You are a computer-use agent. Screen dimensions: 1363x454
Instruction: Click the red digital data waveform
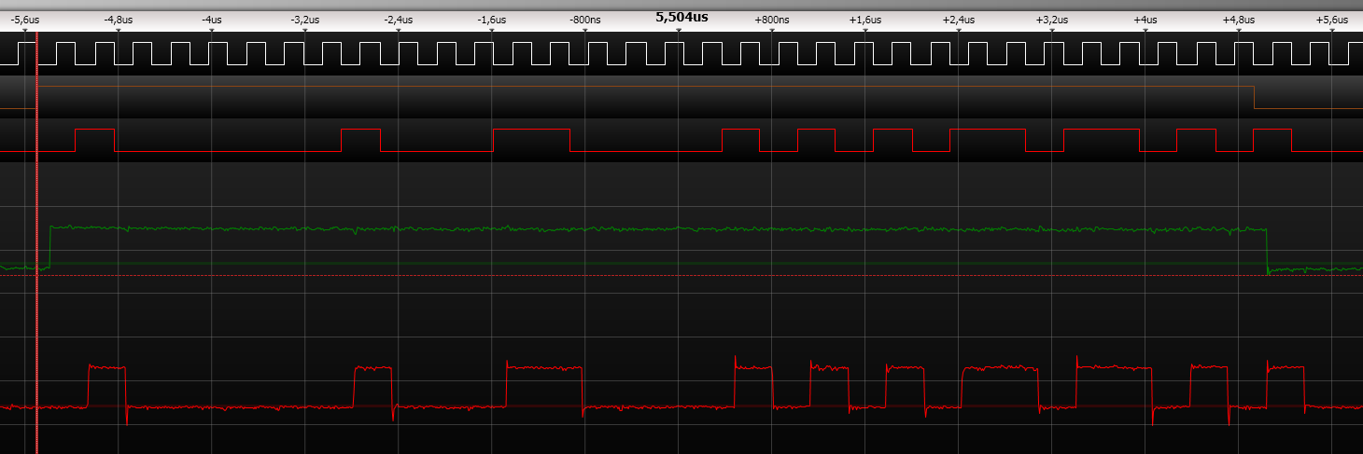pyautogui.click(x=681, y=140)
